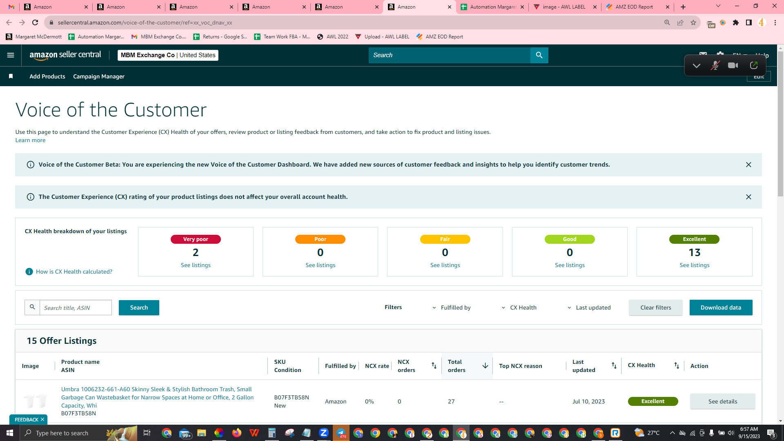784x441 pixels.
Task: Dismiss the CX rating account health banner
Action: 748,197
